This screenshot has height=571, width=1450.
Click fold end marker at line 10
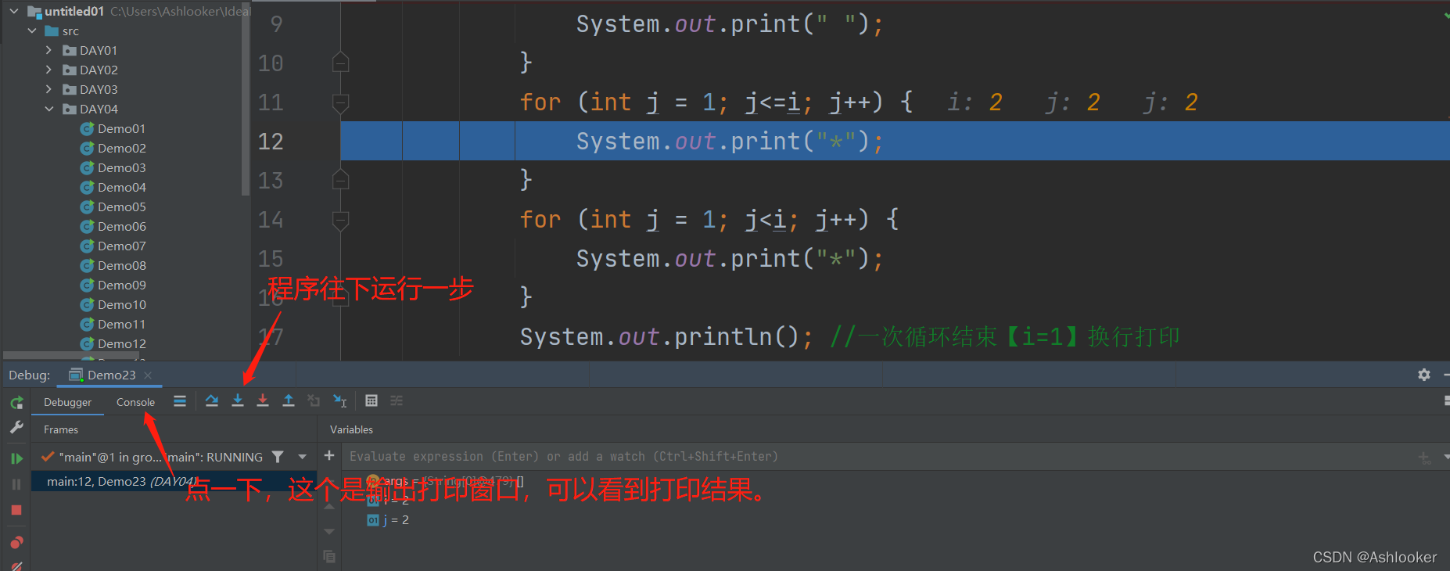click(x=340, y=63)
